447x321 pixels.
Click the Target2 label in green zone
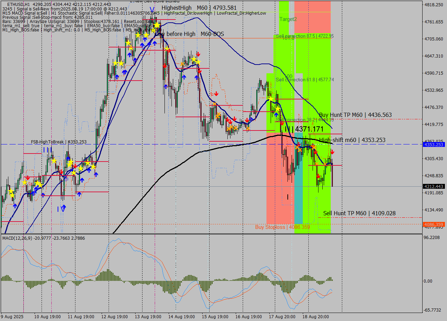(288, 19)
